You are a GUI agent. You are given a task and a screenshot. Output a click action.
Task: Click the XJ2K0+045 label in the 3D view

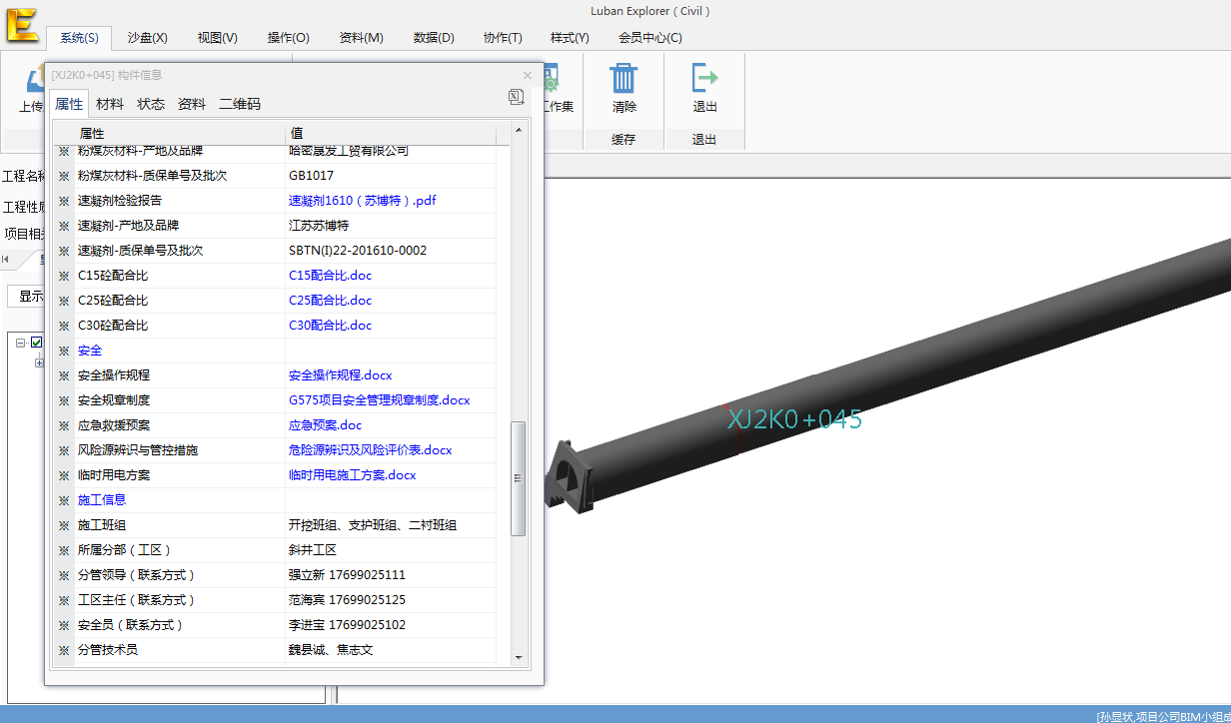pyautogui.click(x=794, y=419)
